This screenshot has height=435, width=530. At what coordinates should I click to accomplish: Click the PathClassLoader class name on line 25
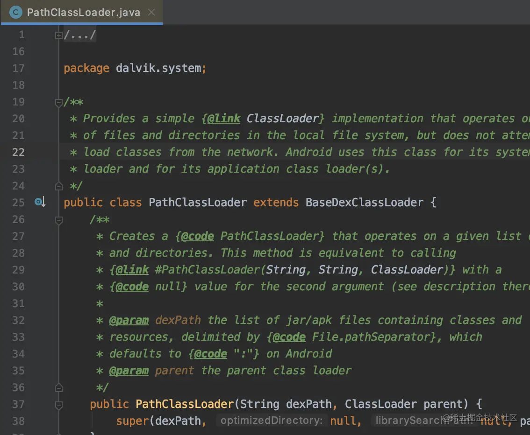[x=198, y=203]
